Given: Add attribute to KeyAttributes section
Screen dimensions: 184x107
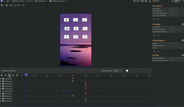Looking at the screenshot, I should pos(154,51).
